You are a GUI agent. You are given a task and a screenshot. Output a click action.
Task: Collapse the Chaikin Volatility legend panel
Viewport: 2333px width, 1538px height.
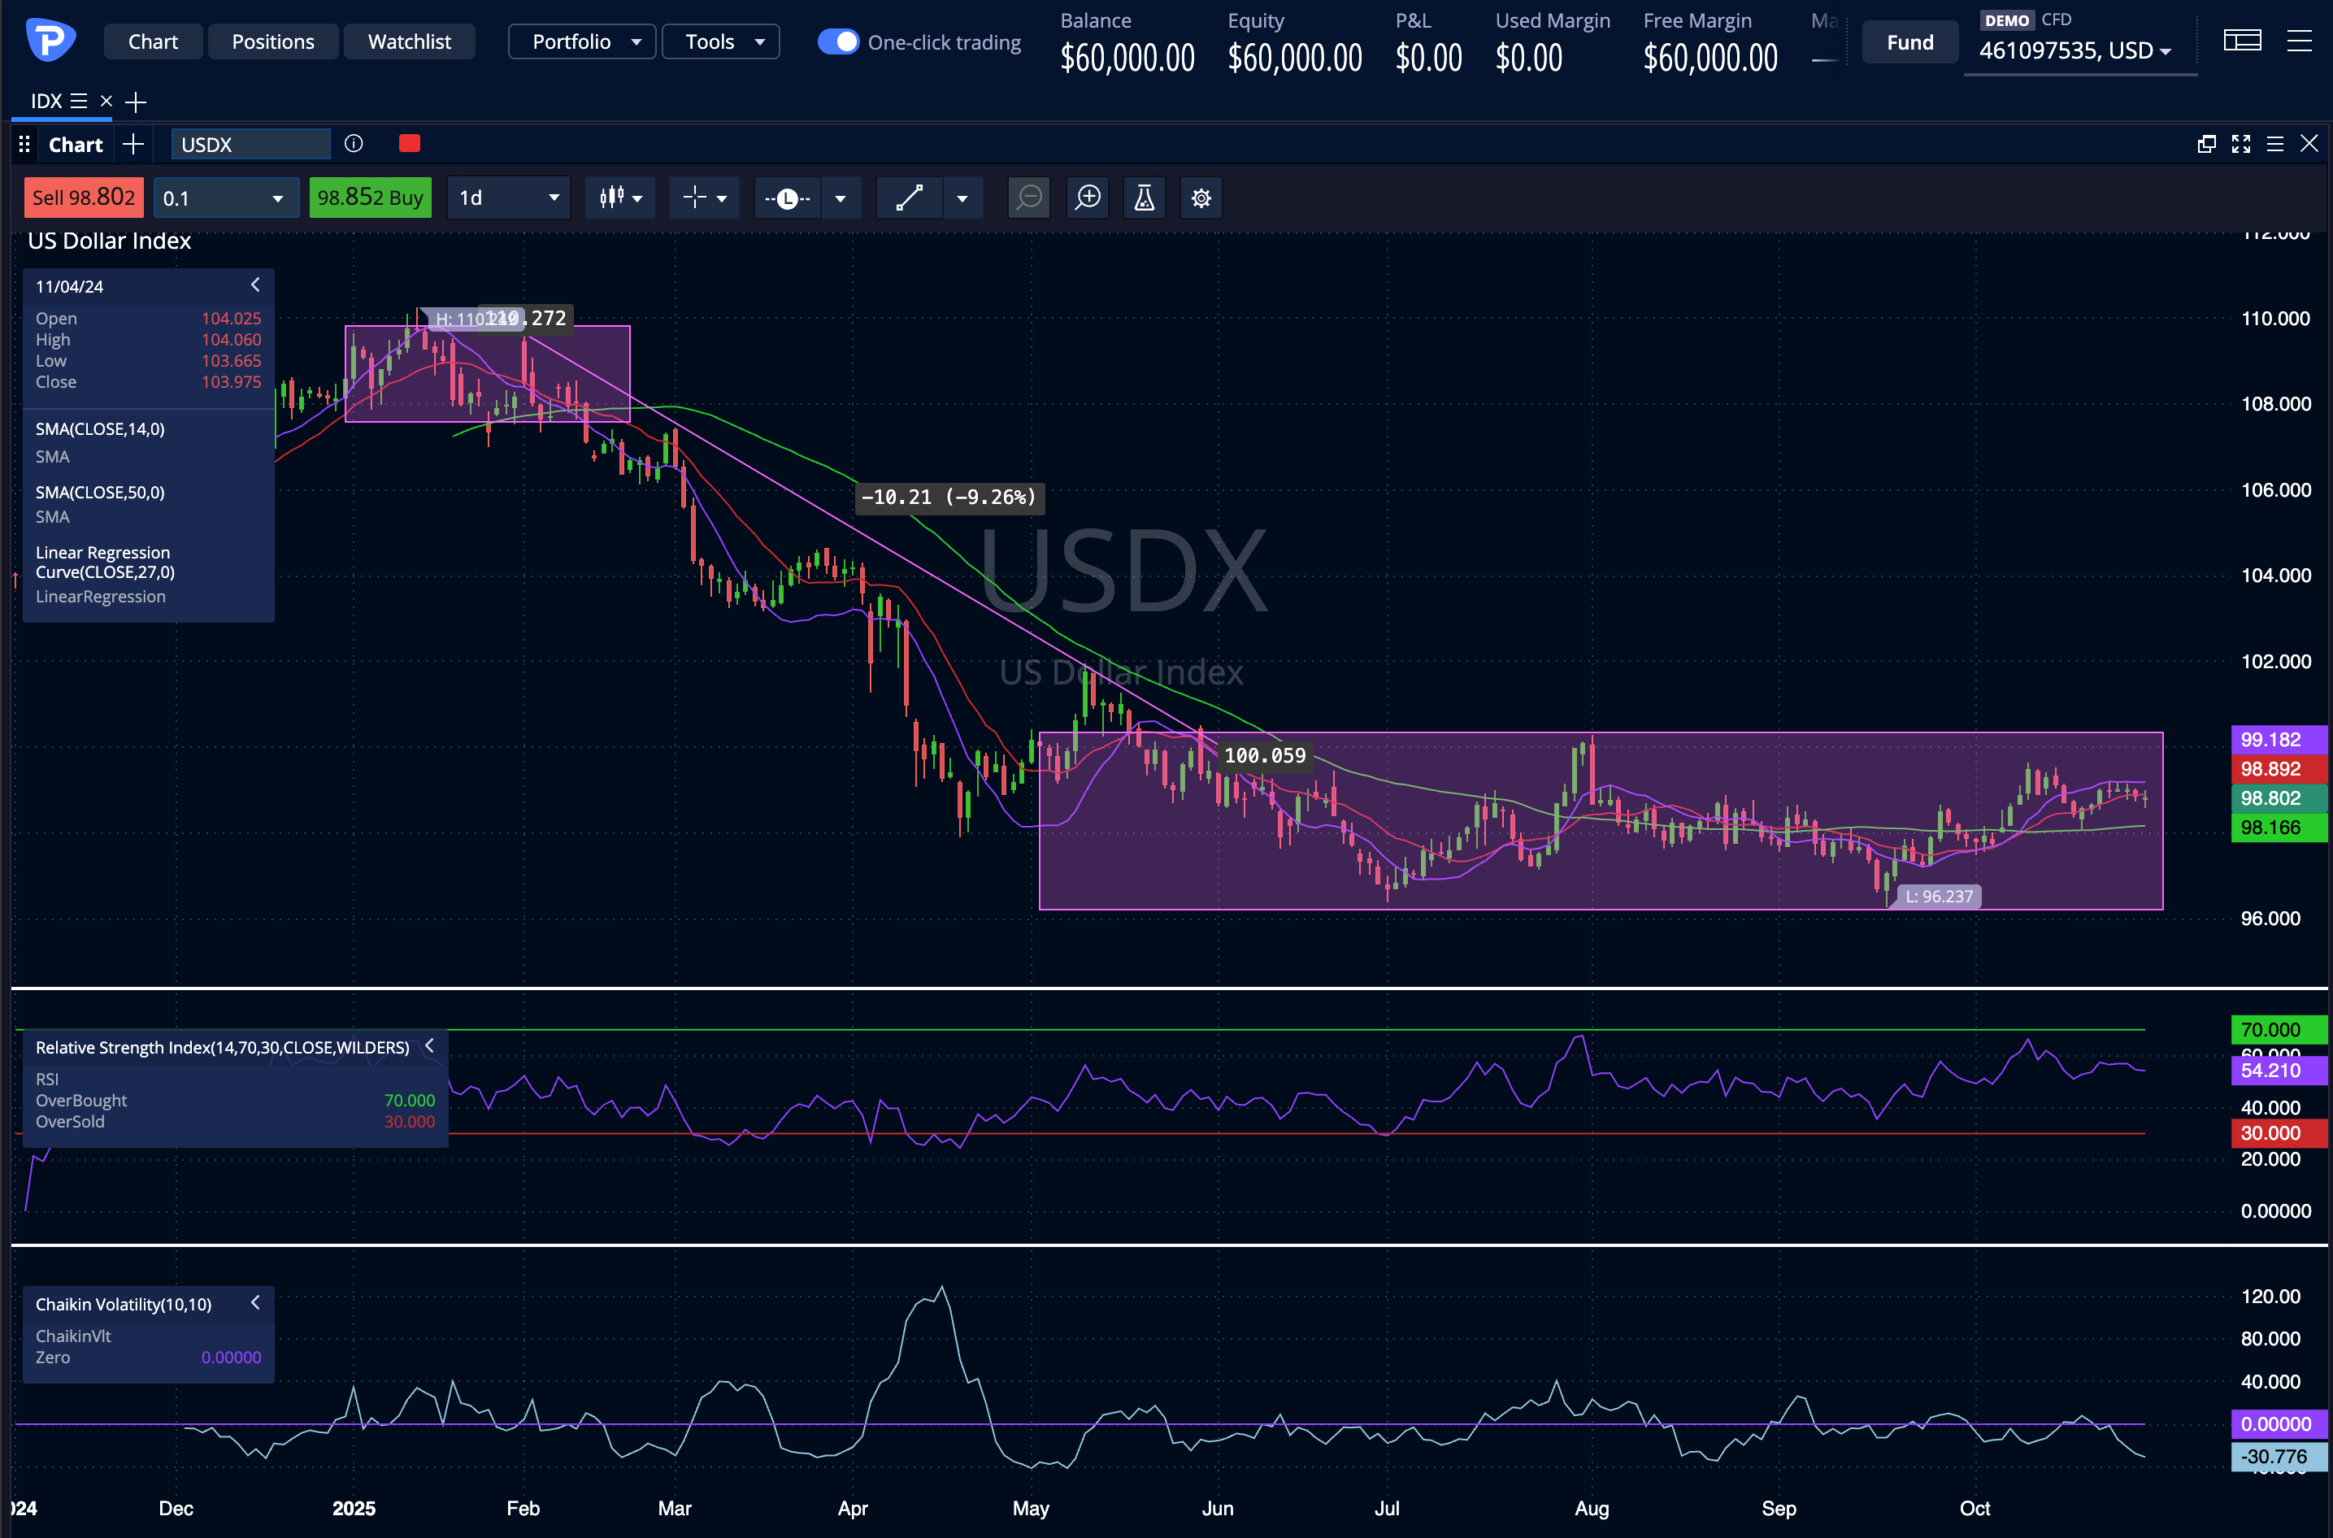pyautogui.click(x=255, y=1302)
